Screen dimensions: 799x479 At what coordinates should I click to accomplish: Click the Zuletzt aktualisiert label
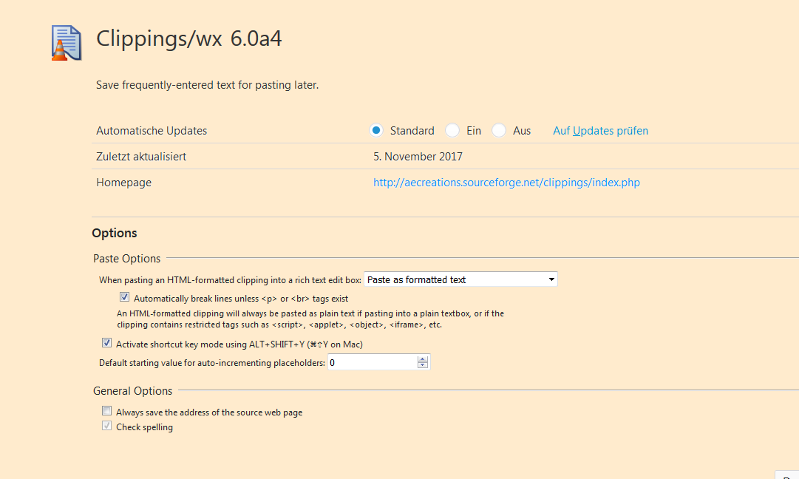click(x=141, y=157)
